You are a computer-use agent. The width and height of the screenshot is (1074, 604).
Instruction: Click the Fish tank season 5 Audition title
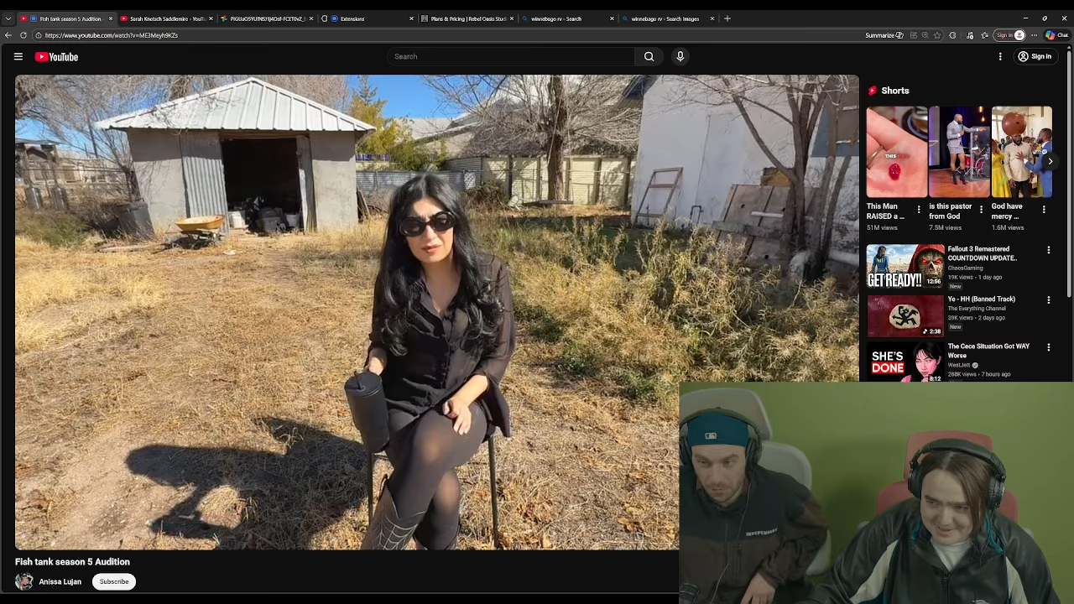coord(72,562)
